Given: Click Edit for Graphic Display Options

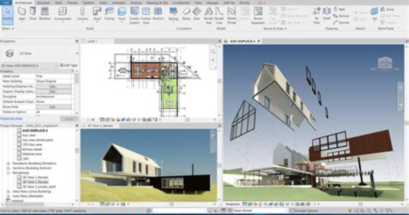Looking at the screenshot, I should click(x=53, y=91).
